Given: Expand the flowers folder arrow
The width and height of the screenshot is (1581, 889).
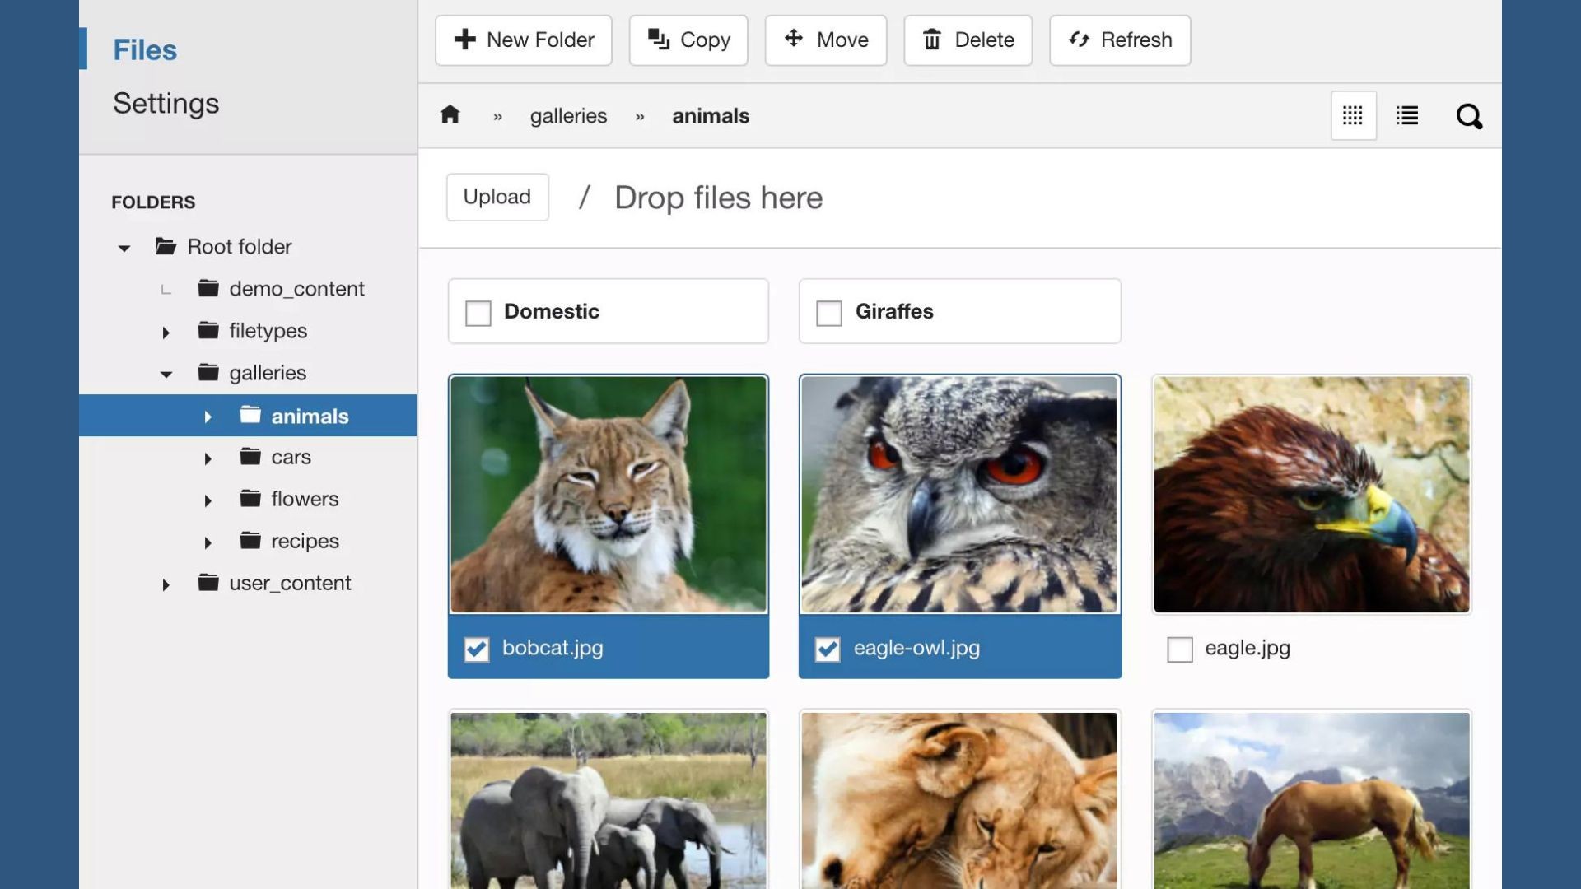Looking at the screenshot, I should [208, 500].
